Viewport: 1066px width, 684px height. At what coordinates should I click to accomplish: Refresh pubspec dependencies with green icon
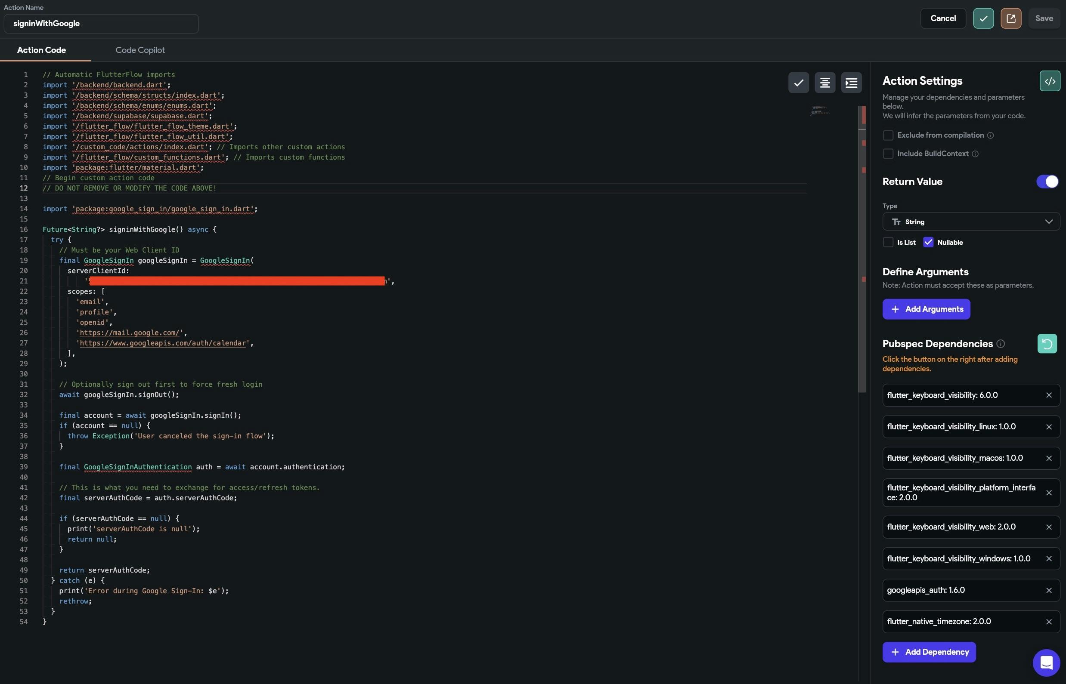[1047, 343]
